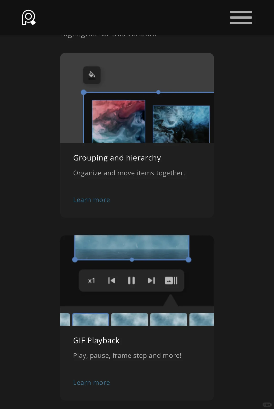Viewport: 274px width, 409px height.
Task: Select the highlighted frame in filmstrip
Action: point(91,319)
